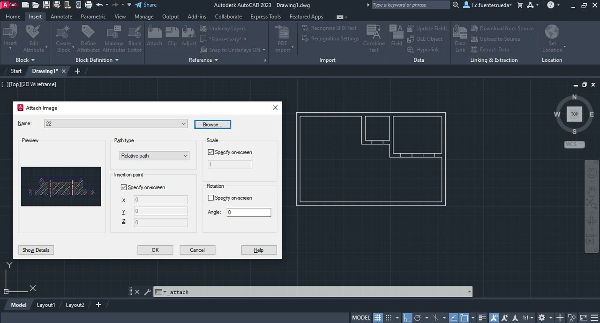Viewport: 600px width, 323px height.
Task: Toggle the grid display in the status bar
Action: 378,317
